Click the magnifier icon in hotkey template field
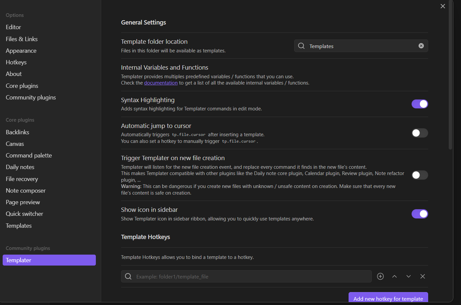This screenshot has width=461, height=305. coord(128,276)
